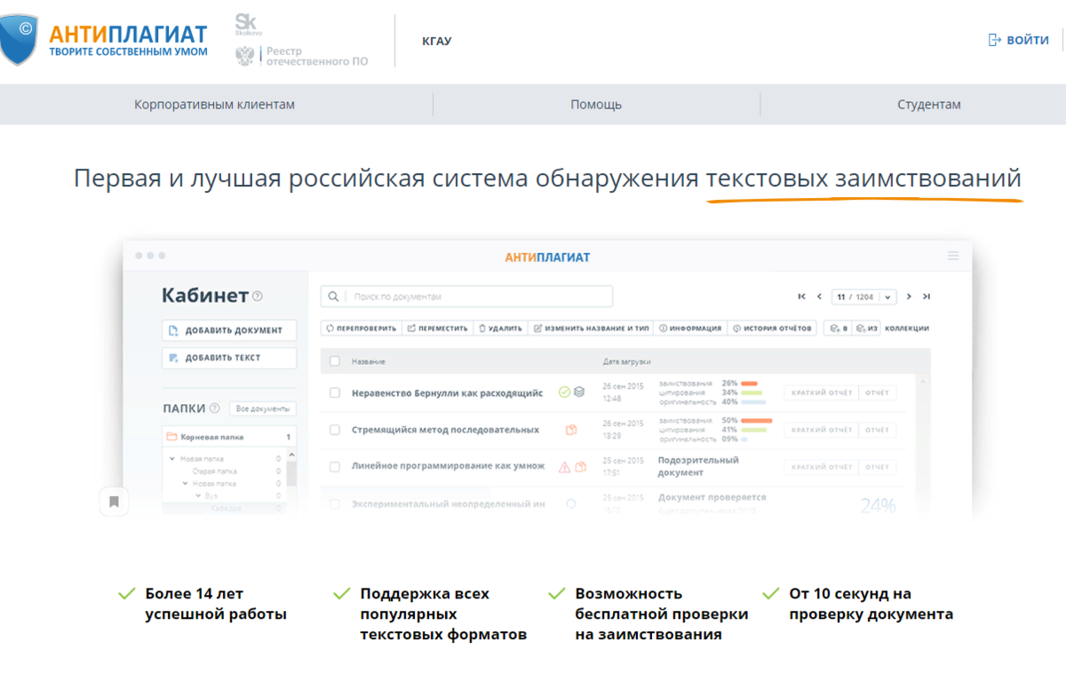Open document Линейное программирование как умнож
Screen dimensions: 1066x681
[448, 466]
